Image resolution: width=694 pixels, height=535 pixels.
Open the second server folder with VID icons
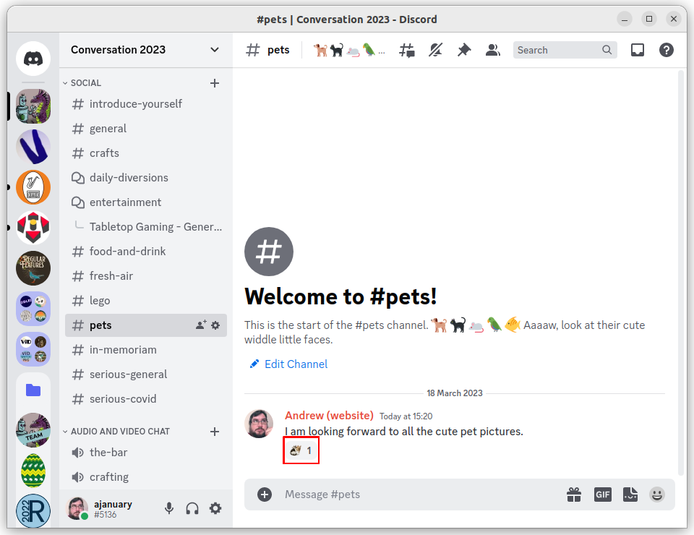(x=33, y=349)
